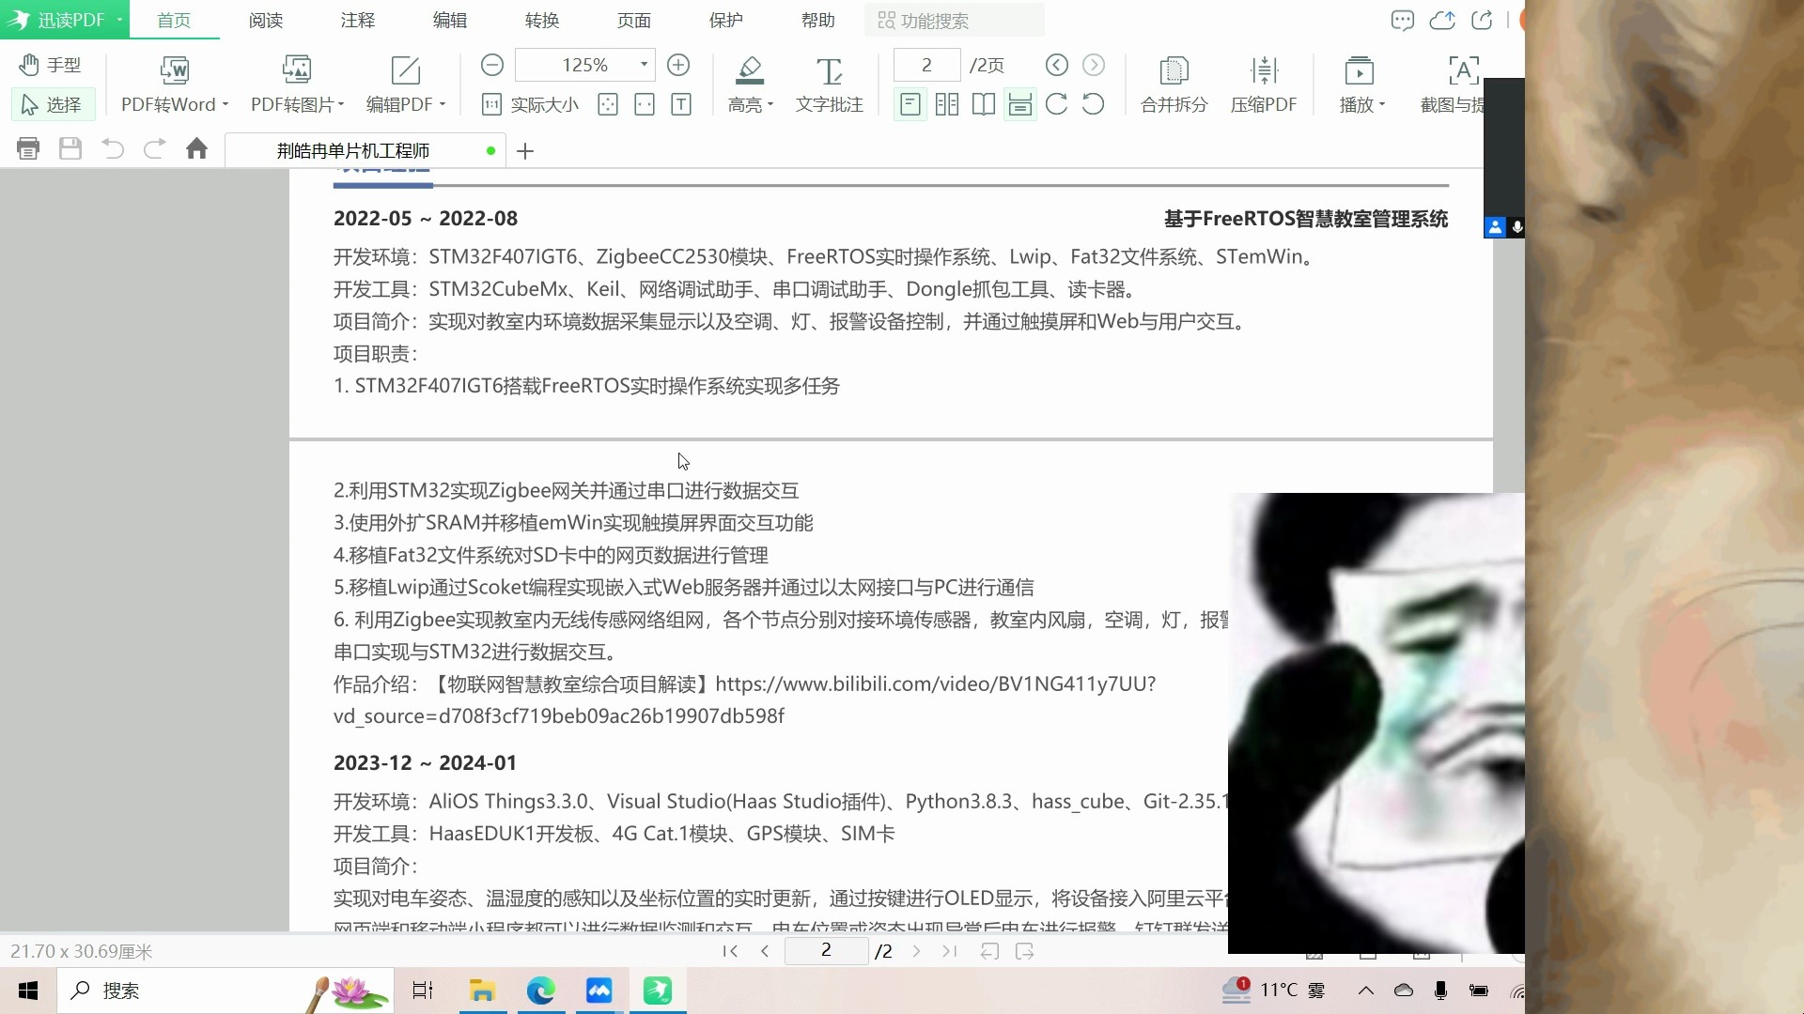Open the 首页 home tab
Screen dimensions: 1804x1014
click(x=174, y=20)
